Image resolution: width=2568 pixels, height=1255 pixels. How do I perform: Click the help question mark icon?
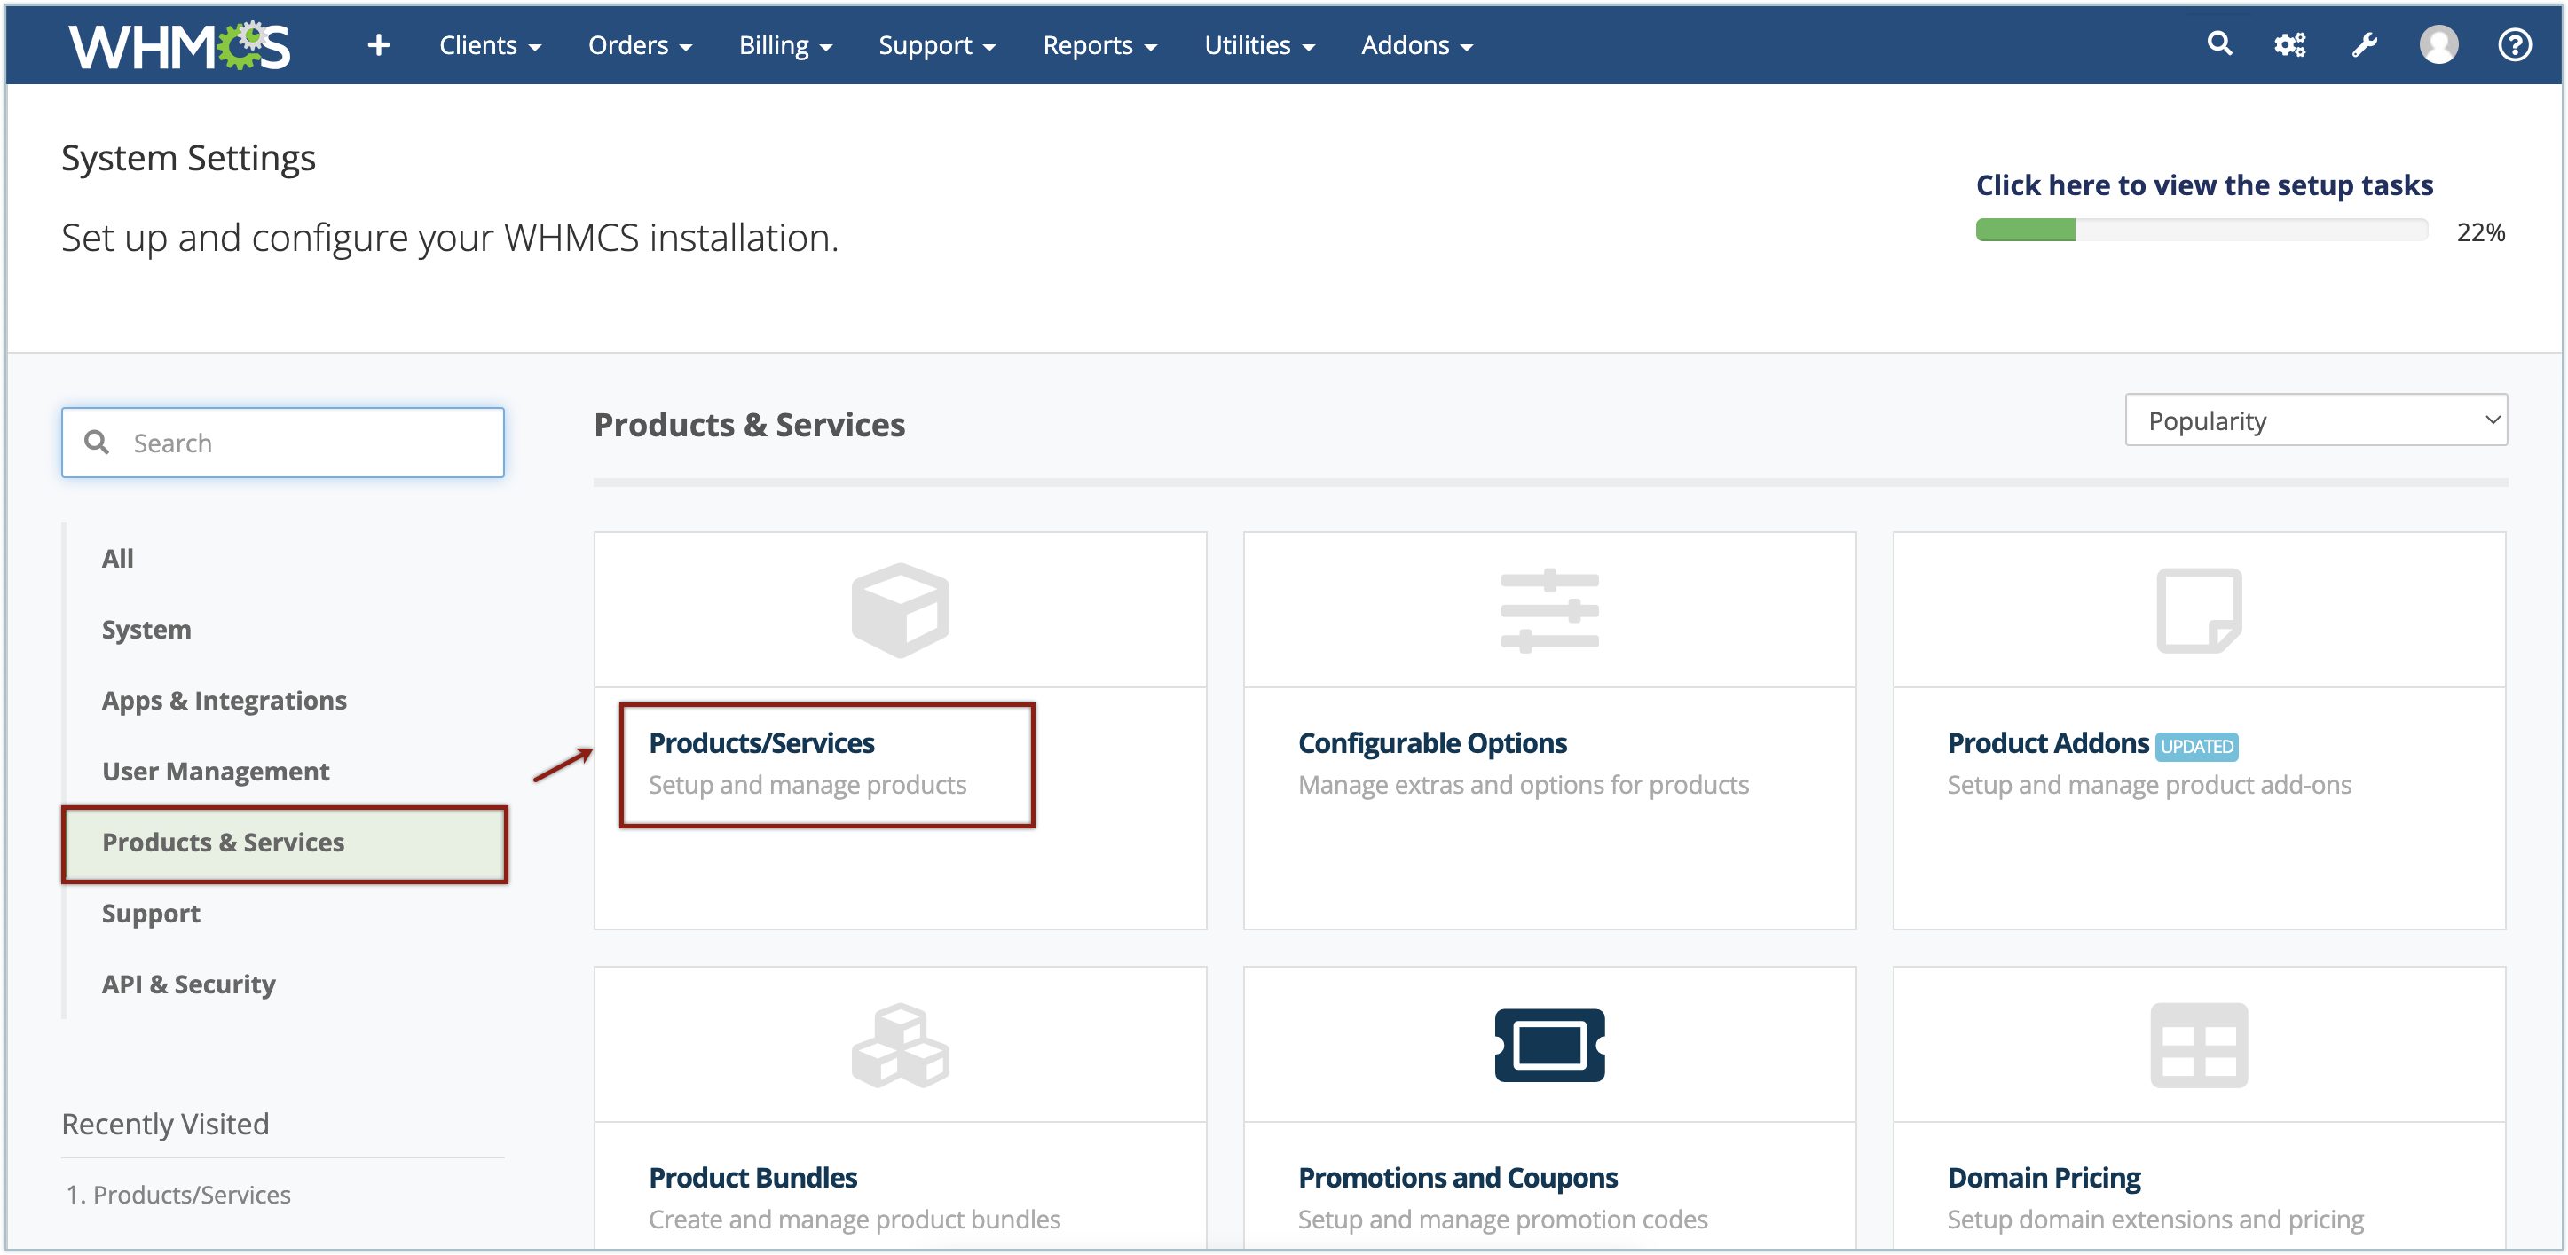(2514, 45)
